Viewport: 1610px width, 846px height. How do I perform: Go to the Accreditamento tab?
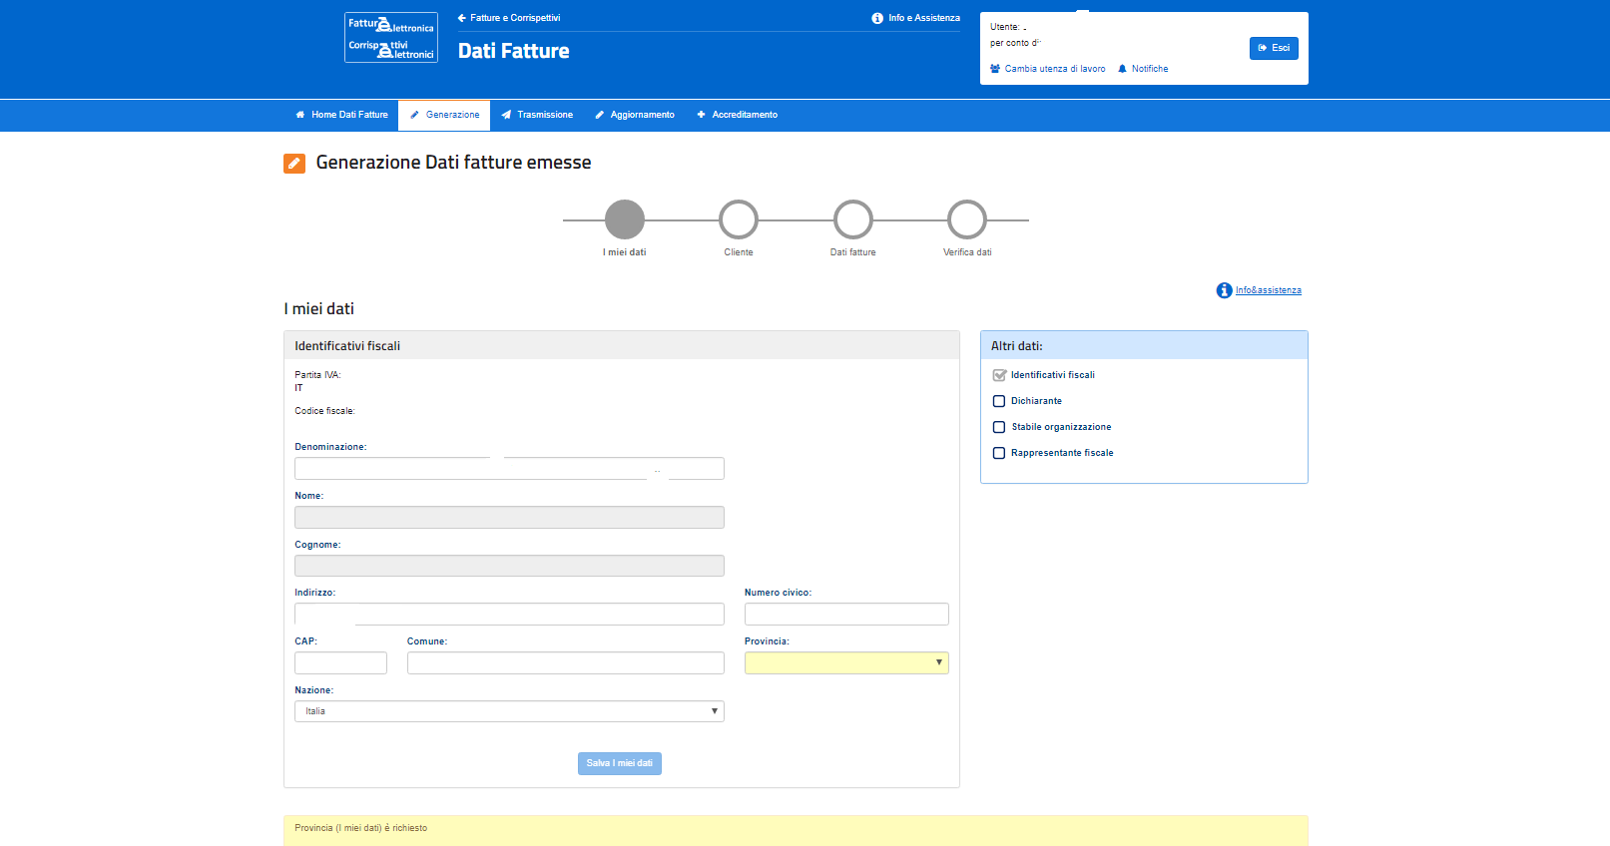pos(737,115)
